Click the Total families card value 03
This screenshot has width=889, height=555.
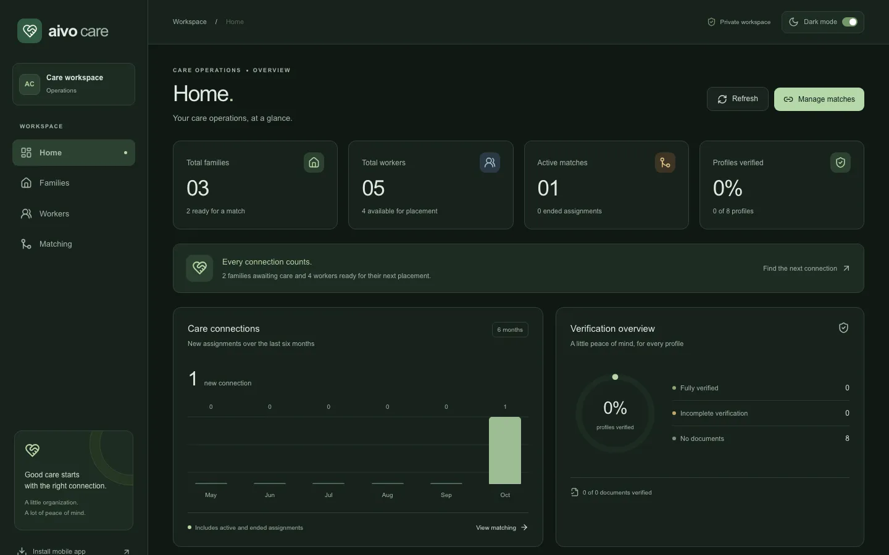point(198,188)
